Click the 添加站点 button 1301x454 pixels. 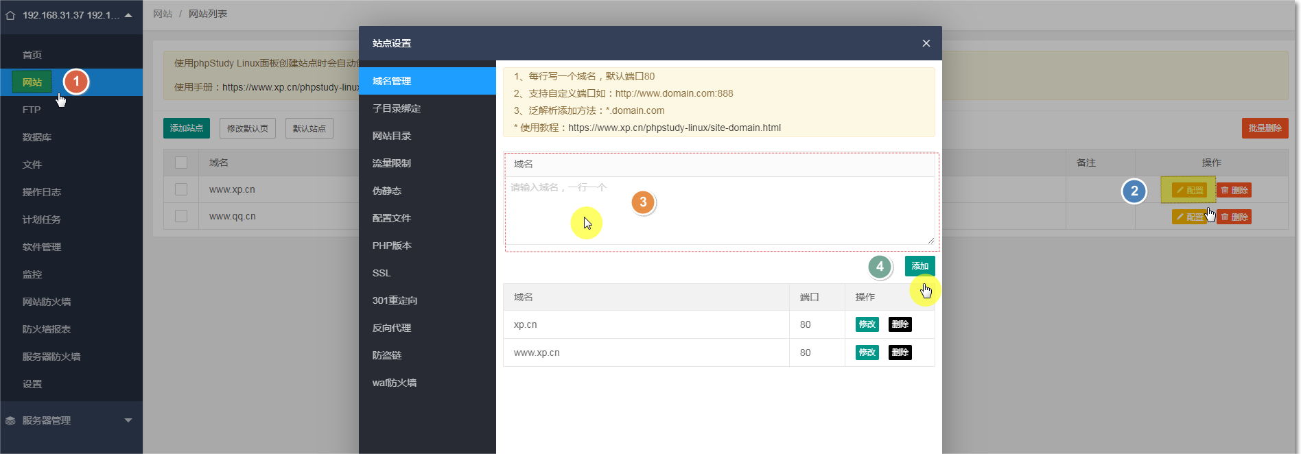(187, 128)
